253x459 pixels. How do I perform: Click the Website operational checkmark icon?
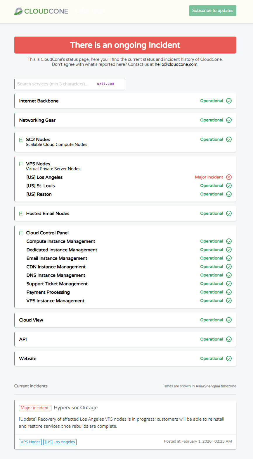tap(229, 359)
